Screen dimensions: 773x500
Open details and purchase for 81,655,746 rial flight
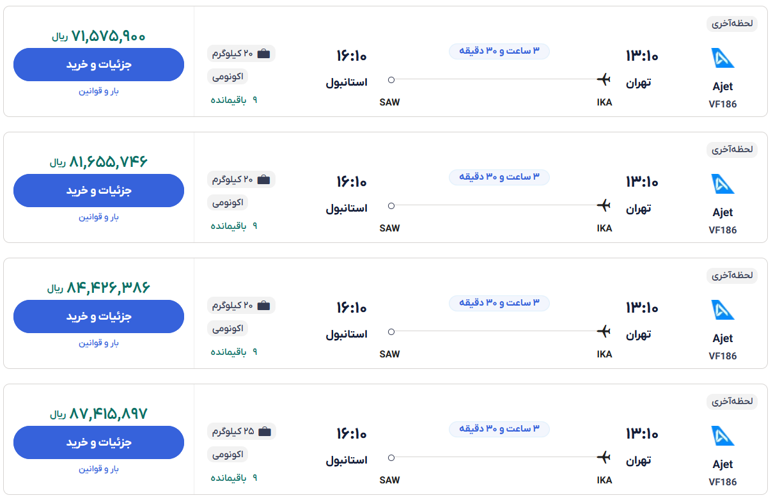(98, 191)
